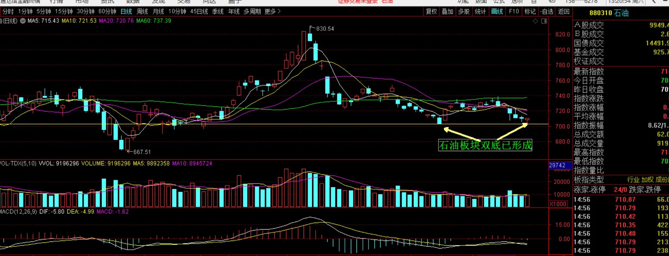
Task: Click the 返回 back button
Action: (563, 12)
